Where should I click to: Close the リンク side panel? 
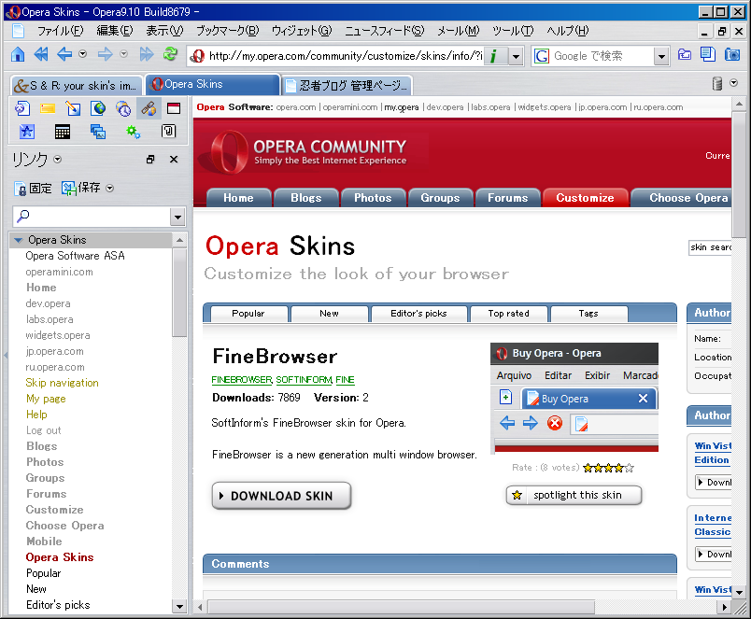pos(174,159)
